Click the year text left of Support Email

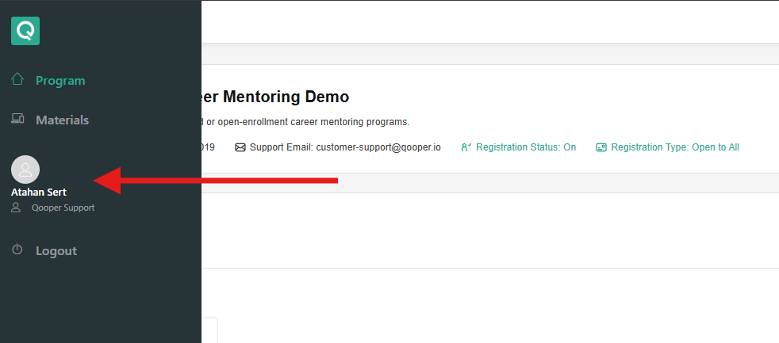click(209, 147)
